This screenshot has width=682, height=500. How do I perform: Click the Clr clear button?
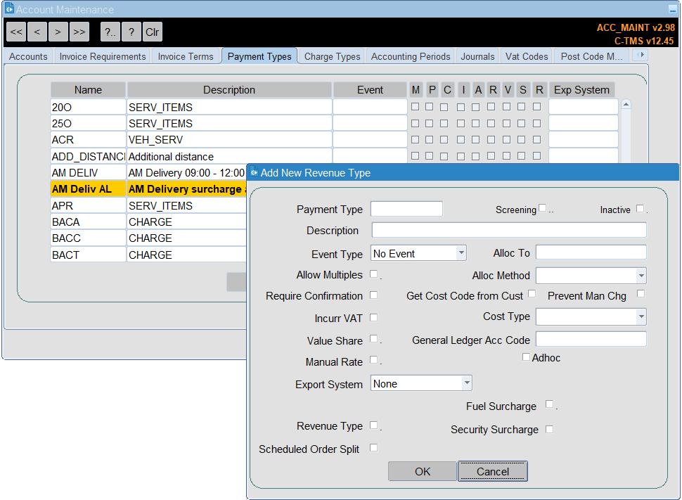click(x=153, y=32)
